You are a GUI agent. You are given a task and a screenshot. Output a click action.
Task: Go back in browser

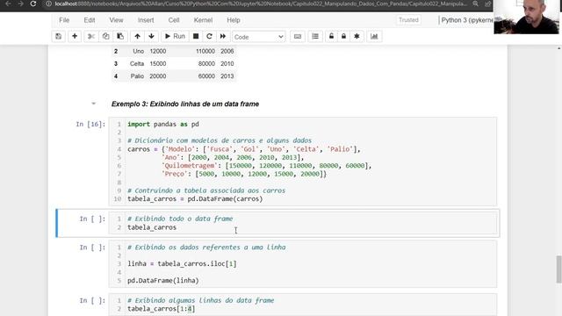8,4
